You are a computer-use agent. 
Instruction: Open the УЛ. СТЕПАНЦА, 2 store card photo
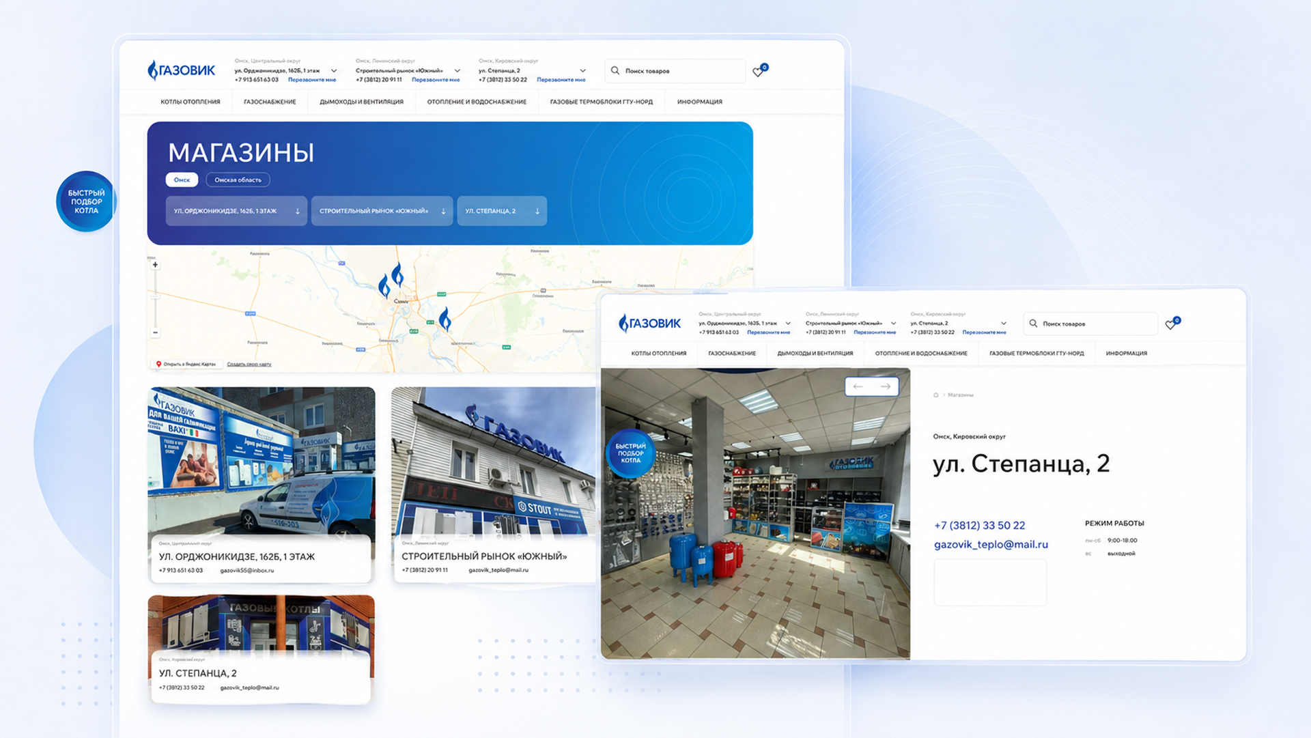coord(262,623)
